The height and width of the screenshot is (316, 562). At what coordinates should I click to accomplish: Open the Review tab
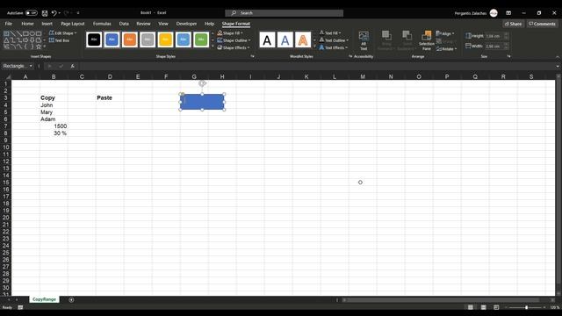pos(143,24)
